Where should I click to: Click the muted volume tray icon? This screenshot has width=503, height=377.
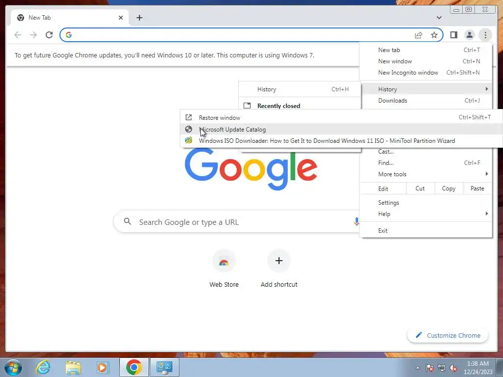coord(453,368)
